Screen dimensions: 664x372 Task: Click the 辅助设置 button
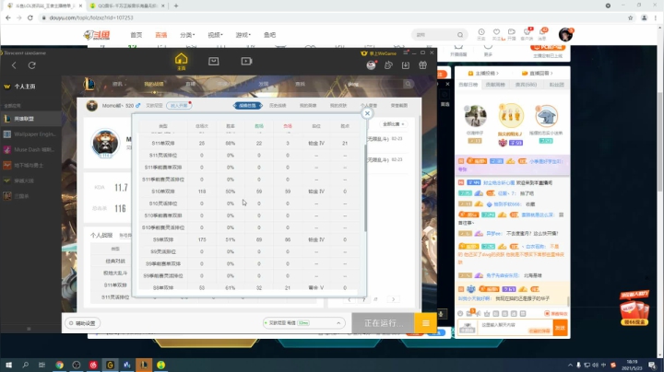pos(83,323)
